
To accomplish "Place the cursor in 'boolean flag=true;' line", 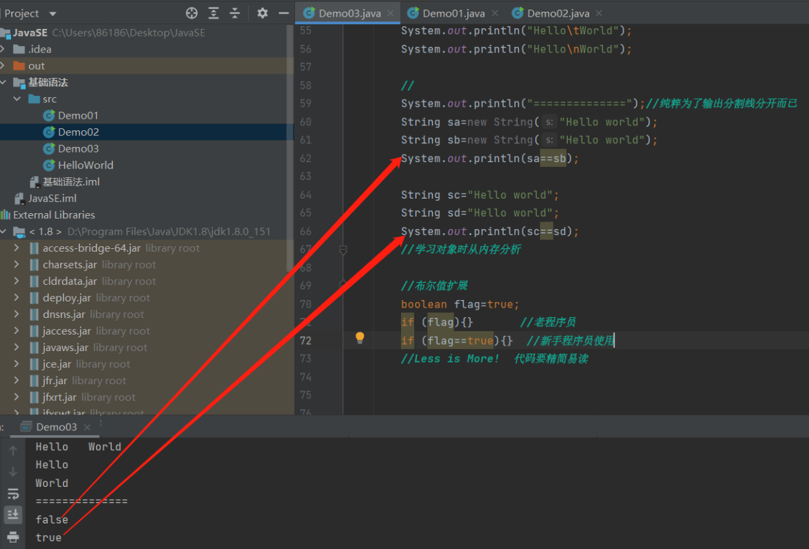I will [x=460, y=304].
